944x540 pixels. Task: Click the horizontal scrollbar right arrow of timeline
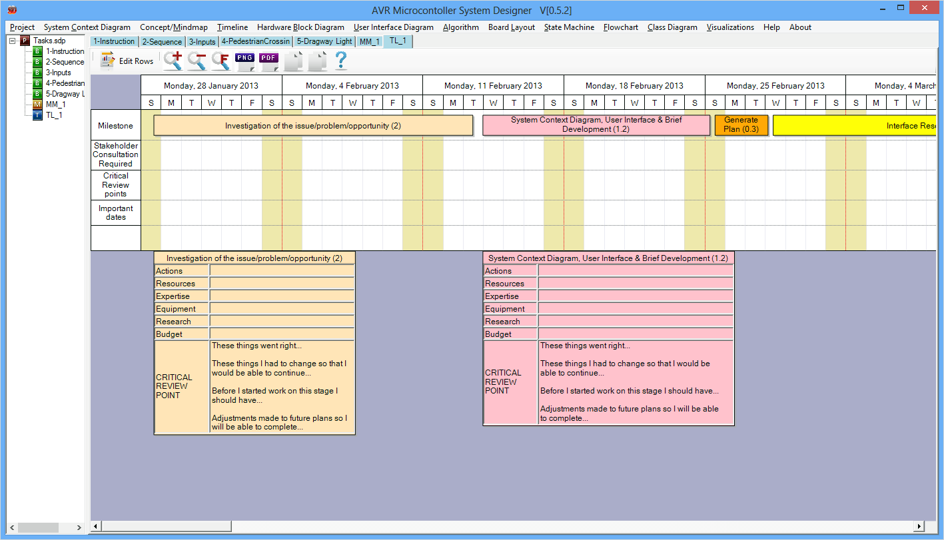pos(919,527)
